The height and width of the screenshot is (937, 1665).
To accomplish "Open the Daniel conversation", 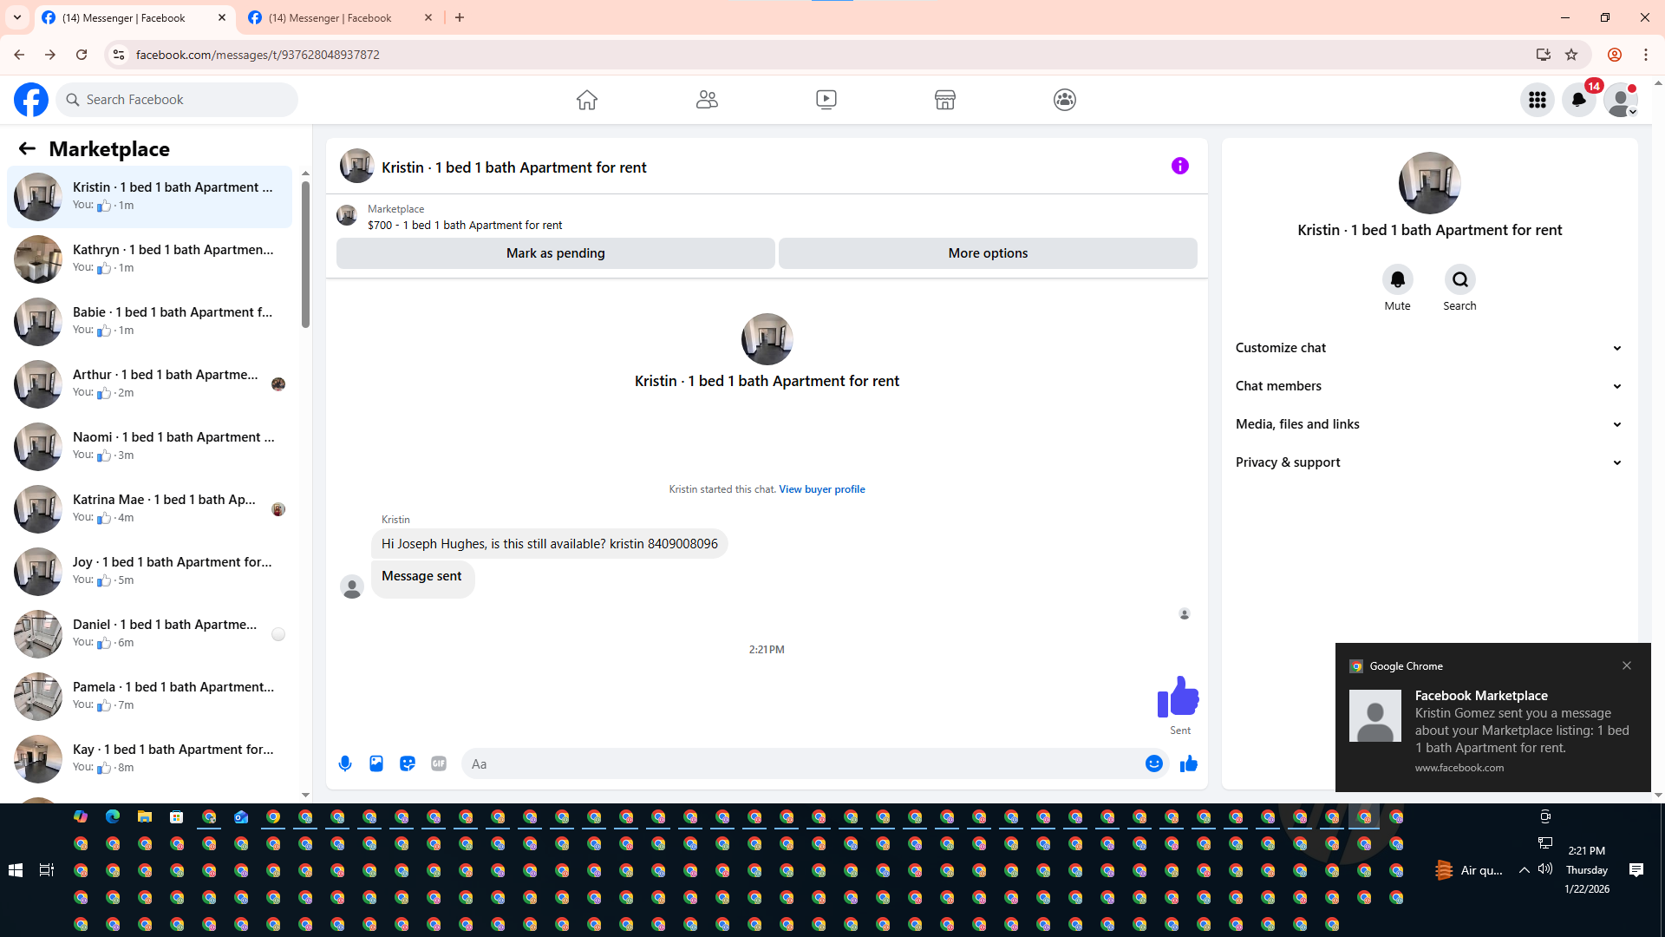I will point(149,634).
